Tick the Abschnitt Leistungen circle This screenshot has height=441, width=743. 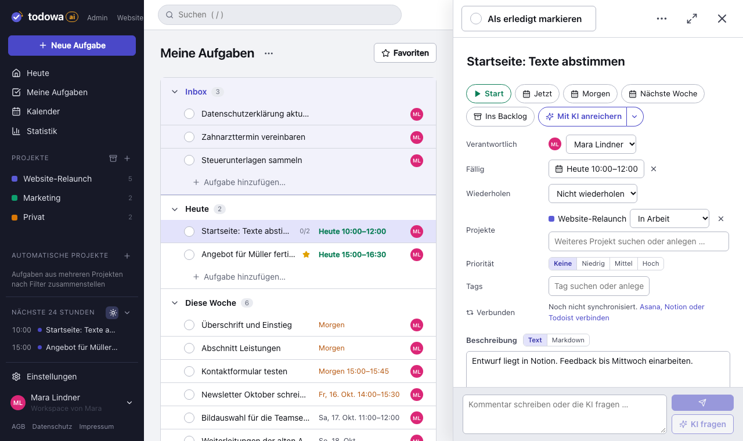tap(189, 349)
